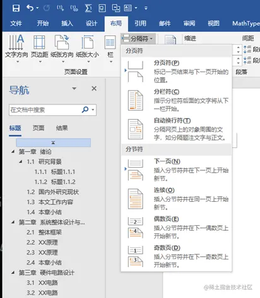Viewport: 260px width, 298px height.
Task: Select the 页面 (Pages) navigation tab
Action: click(x=38, y=128)
